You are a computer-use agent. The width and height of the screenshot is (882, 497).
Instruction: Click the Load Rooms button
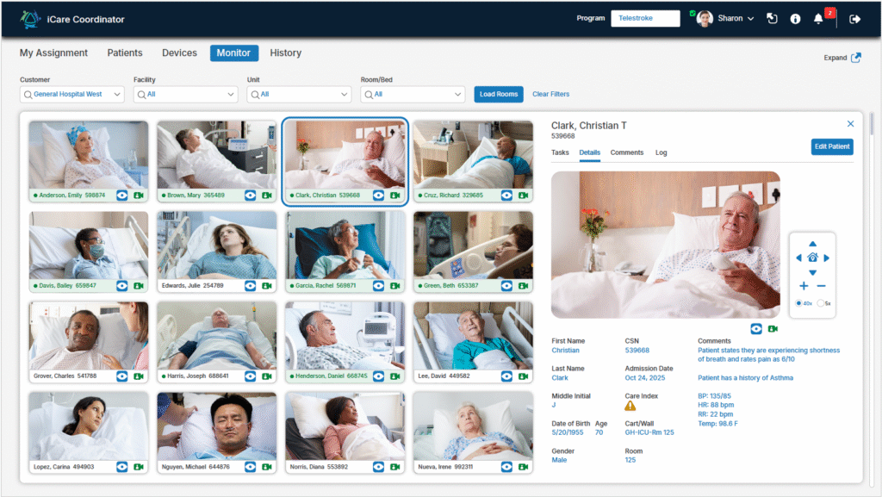tap(499, 94)
